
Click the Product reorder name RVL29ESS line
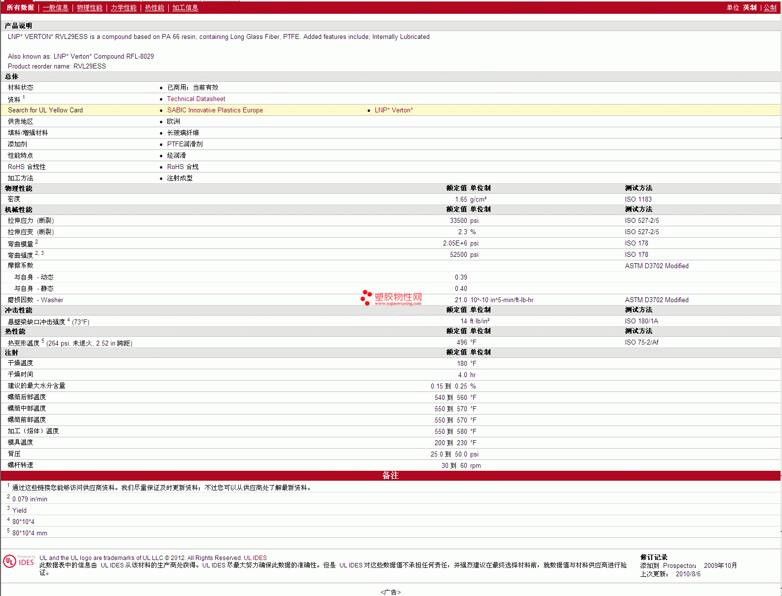(x=57, y=66)
